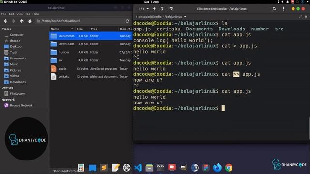Open film reel media app in dock
The image size is (310, 174).
coord(126,168)
